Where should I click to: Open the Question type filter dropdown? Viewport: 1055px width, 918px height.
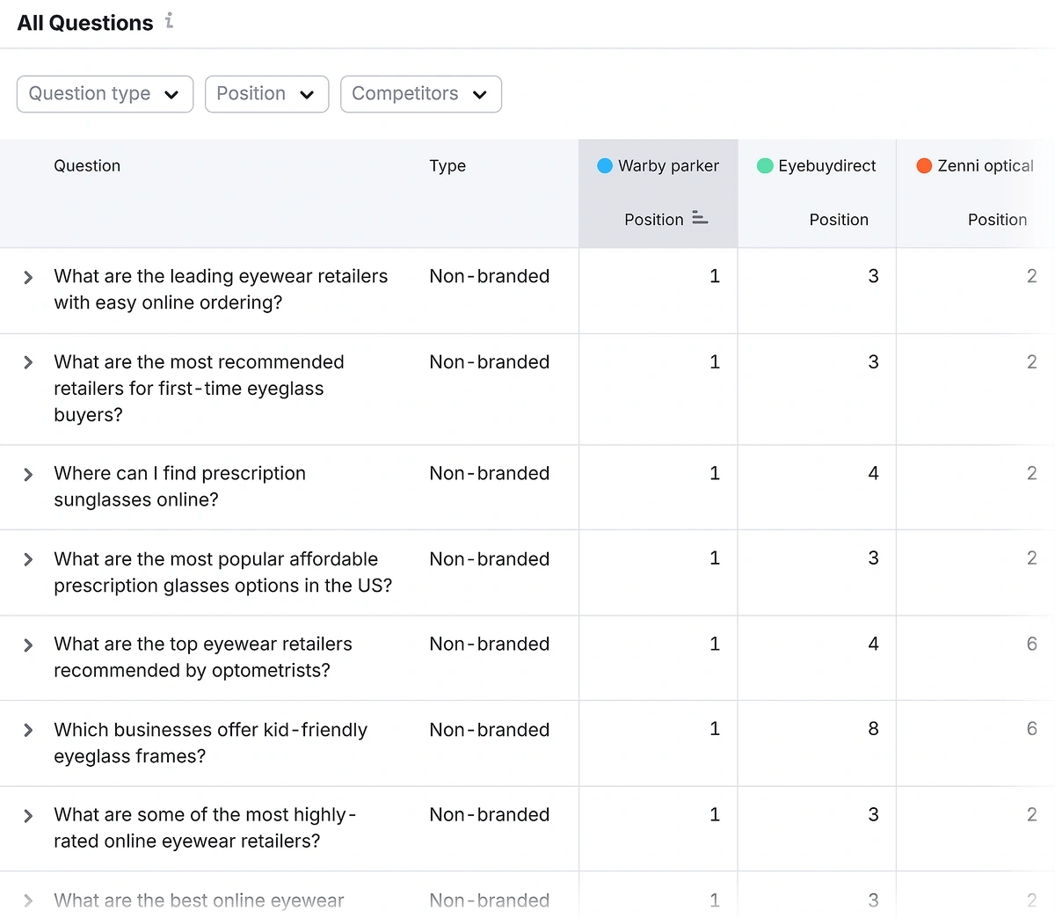(105, 94)
